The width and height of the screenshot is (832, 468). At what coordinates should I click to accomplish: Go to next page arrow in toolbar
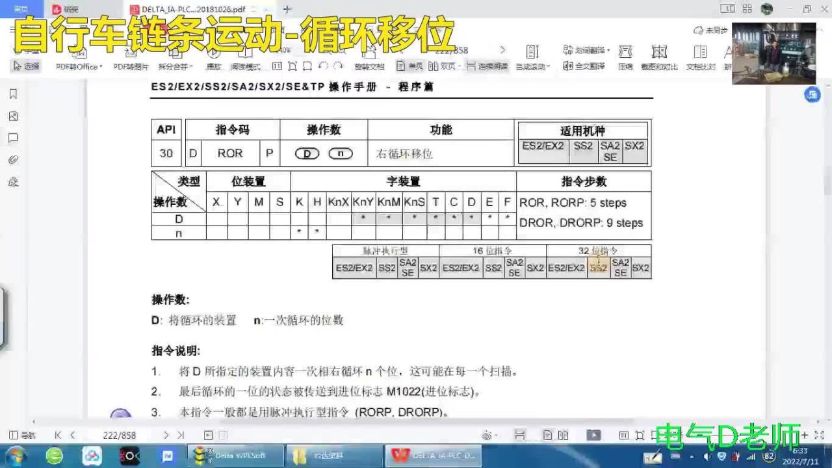click(502, 50)
